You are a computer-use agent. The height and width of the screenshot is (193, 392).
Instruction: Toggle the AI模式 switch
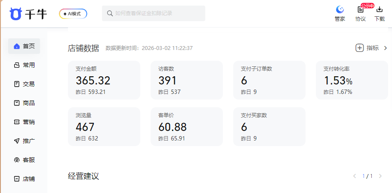73,14
